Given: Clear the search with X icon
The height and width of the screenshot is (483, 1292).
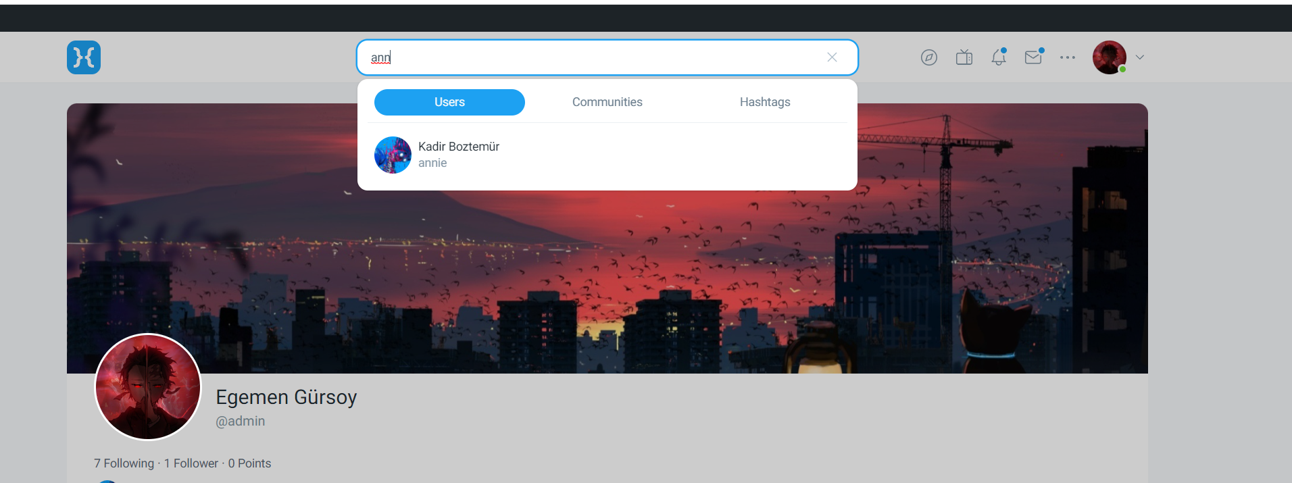Looking at the screenshot, I should click(x=833, y=57).
